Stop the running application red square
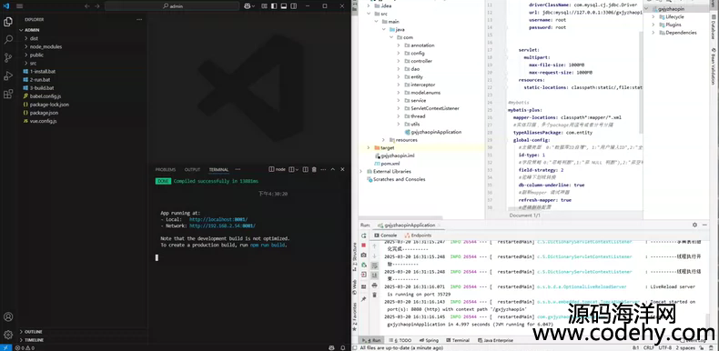The image size is (719, 351). tap(364, 246)
